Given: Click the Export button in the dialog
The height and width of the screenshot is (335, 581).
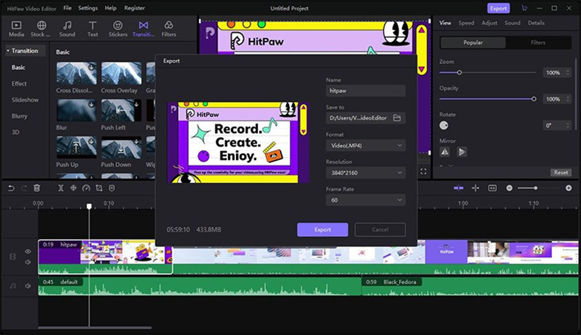Looking at the screenshot, I should point(322,229).
